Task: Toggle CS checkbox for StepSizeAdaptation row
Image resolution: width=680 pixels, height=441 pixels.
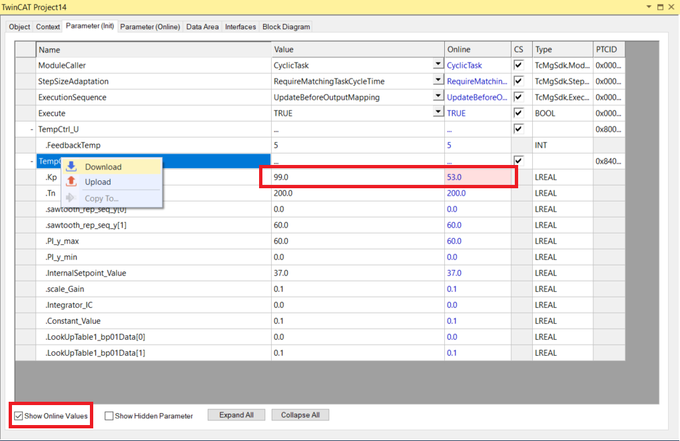Action: pyautogui.click(x=518, y=81)
